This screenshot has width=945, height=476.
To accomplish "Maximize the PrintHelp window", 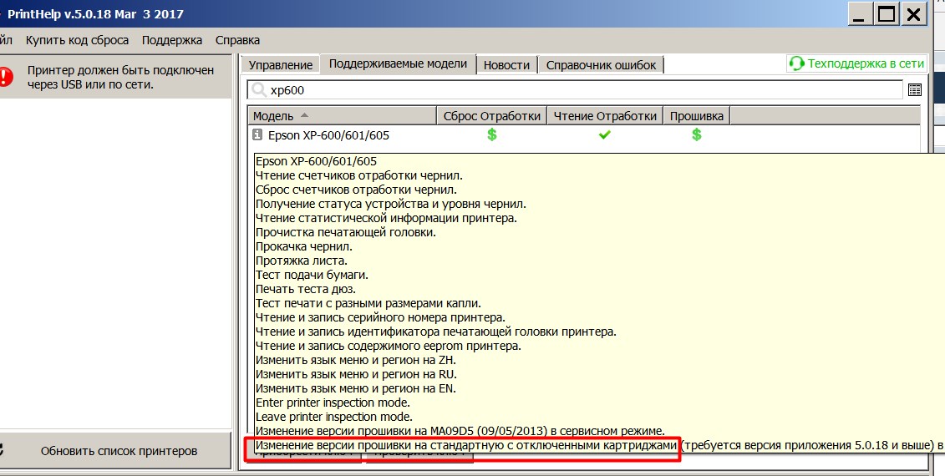I will [x=887, y=14].
